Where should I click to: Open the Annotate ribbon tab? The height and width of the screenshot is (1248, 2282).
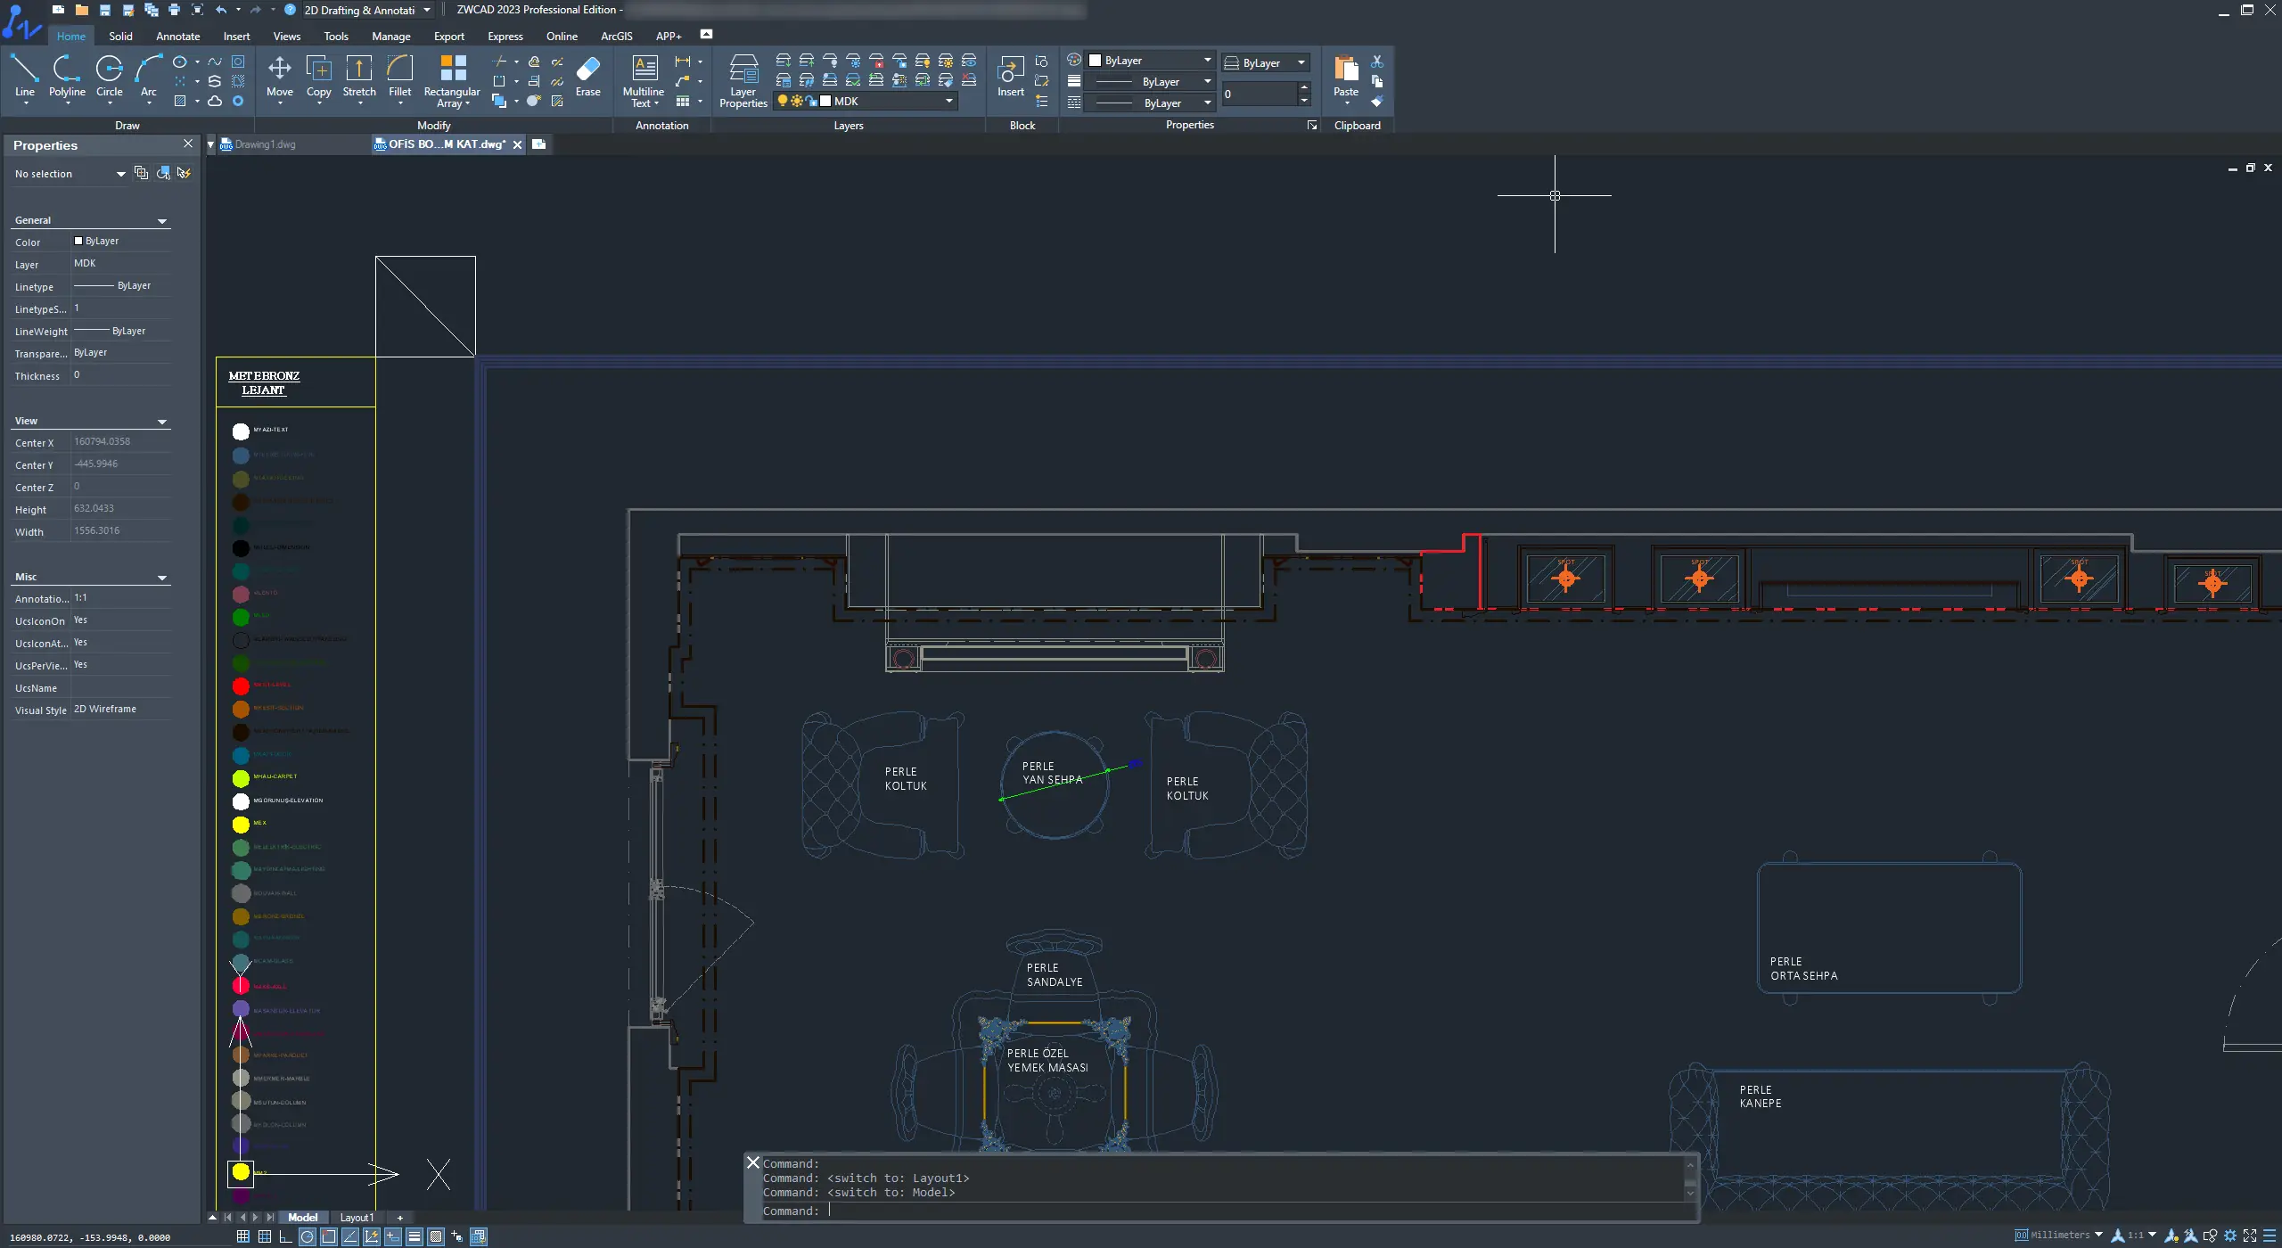tap(177, 37)
